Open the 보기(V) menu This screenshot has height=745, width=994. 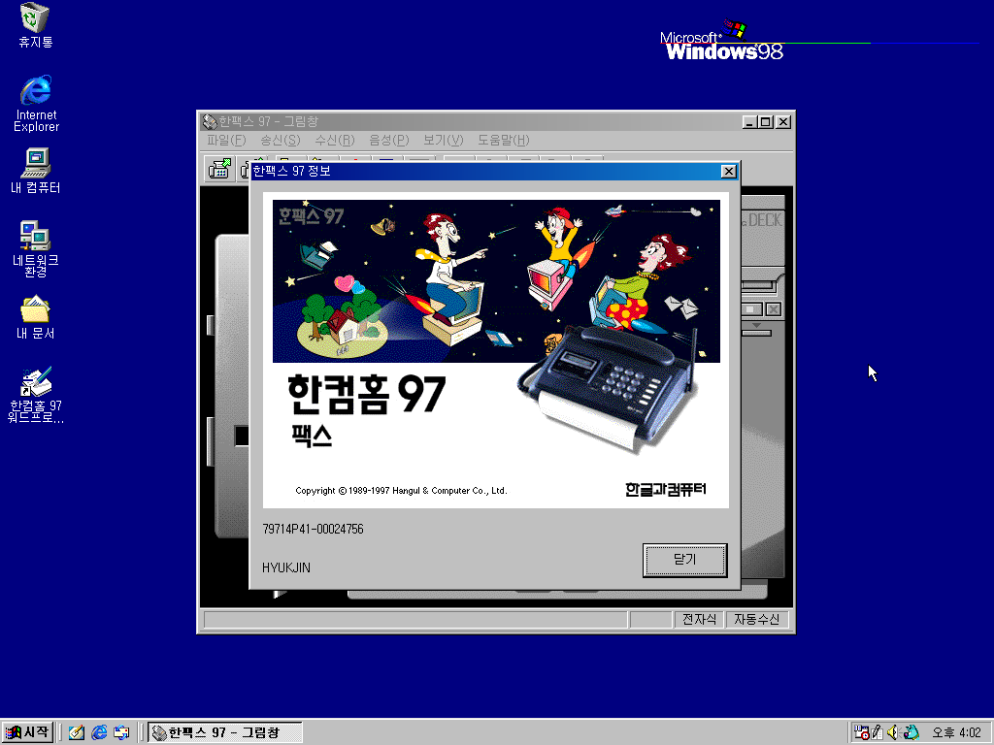point(443,140)
